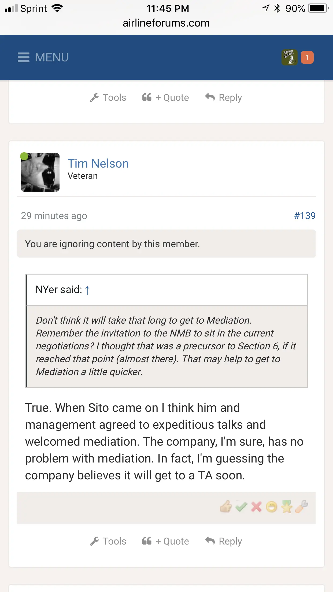Click the wrench rating icon on post
The image size is (333, 592).
302,506
